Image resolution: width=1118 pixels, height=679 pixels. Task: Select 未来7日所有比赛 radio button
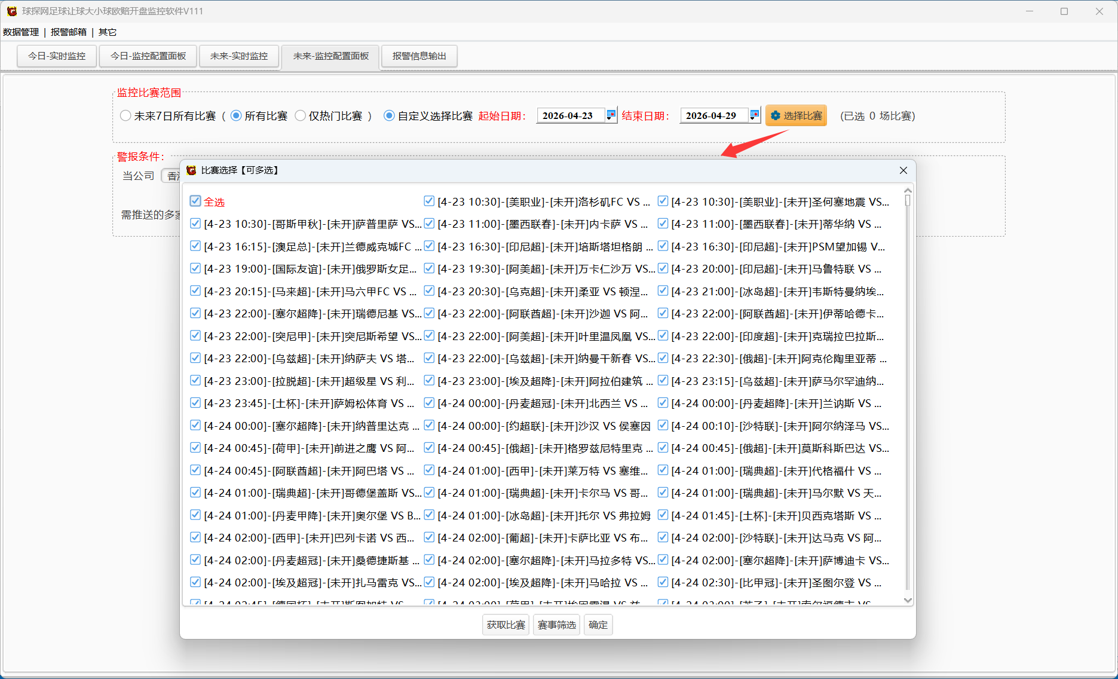(x=125, y=116)
